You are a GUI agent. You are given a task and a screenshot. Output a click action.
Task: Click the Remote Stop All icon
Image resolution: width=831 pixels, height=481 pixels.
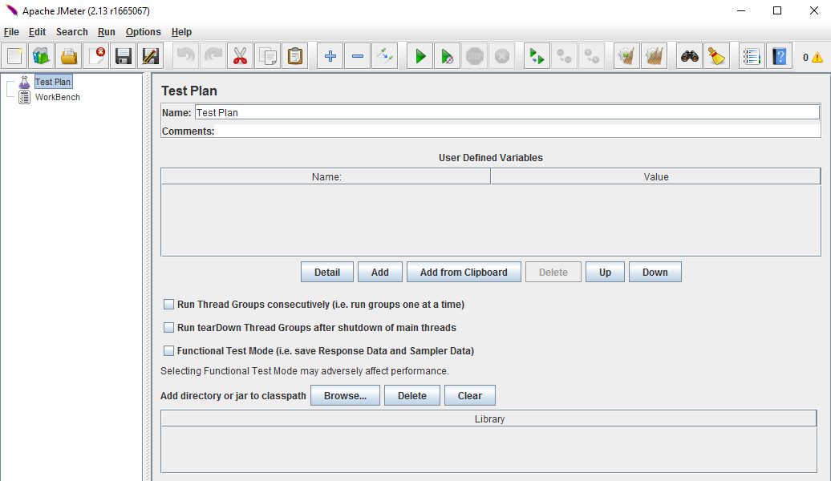pyautogui.click(x=565, y=56)
